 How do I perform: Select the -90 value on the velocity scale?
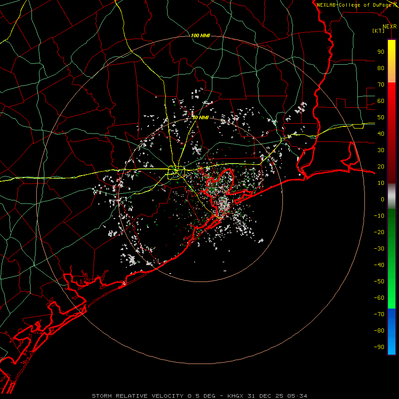pyautogui.click(x=379, y=347)
